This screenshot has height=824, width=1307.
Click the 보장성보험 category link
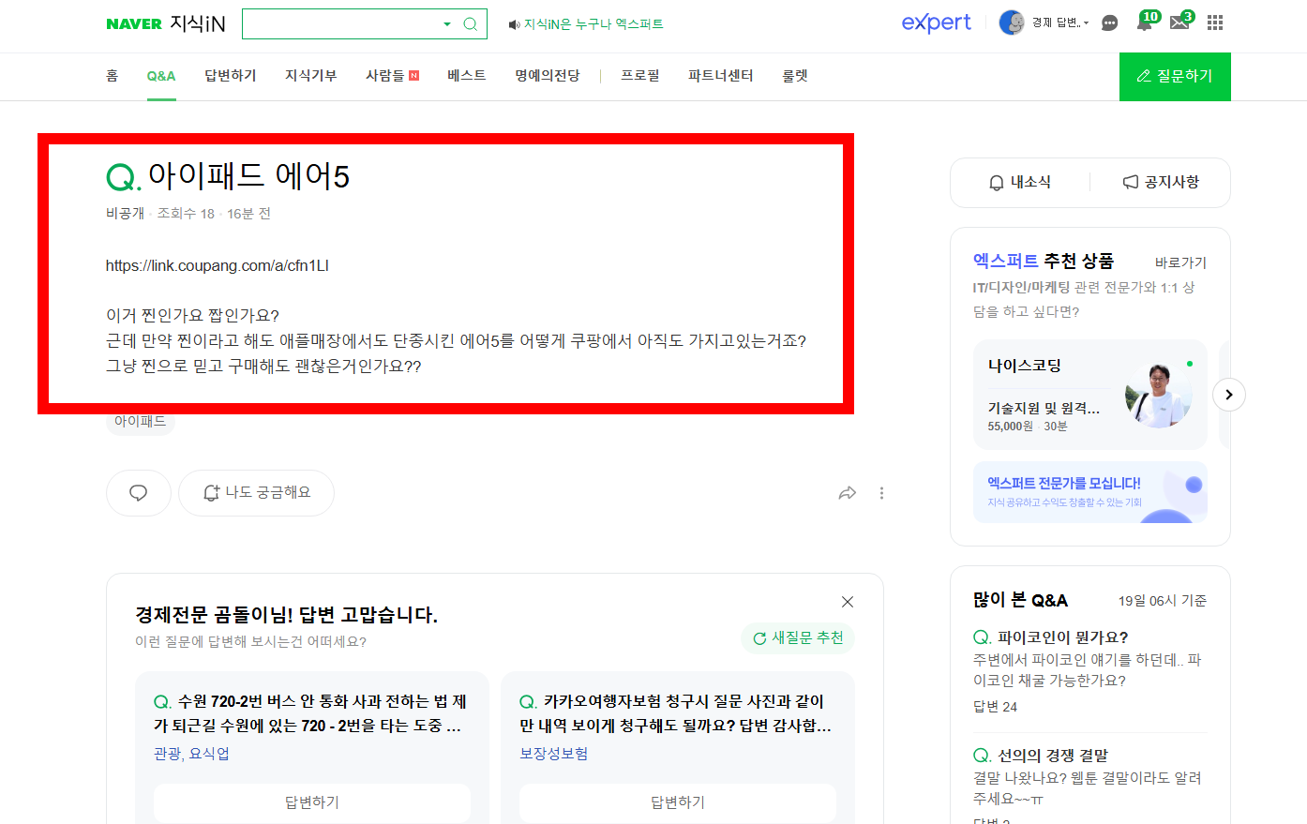(554, 754)
